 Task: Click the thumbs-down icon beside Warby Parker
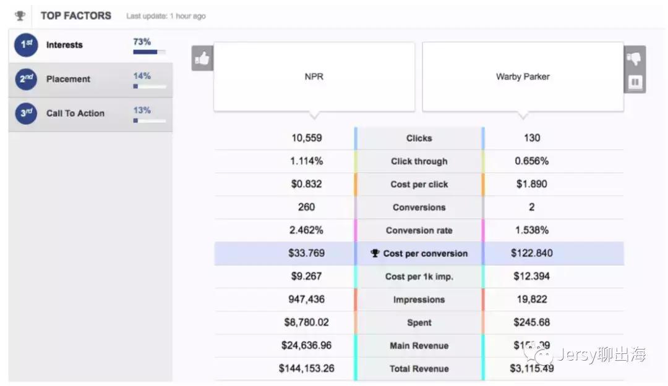click(x=634, y=58)
